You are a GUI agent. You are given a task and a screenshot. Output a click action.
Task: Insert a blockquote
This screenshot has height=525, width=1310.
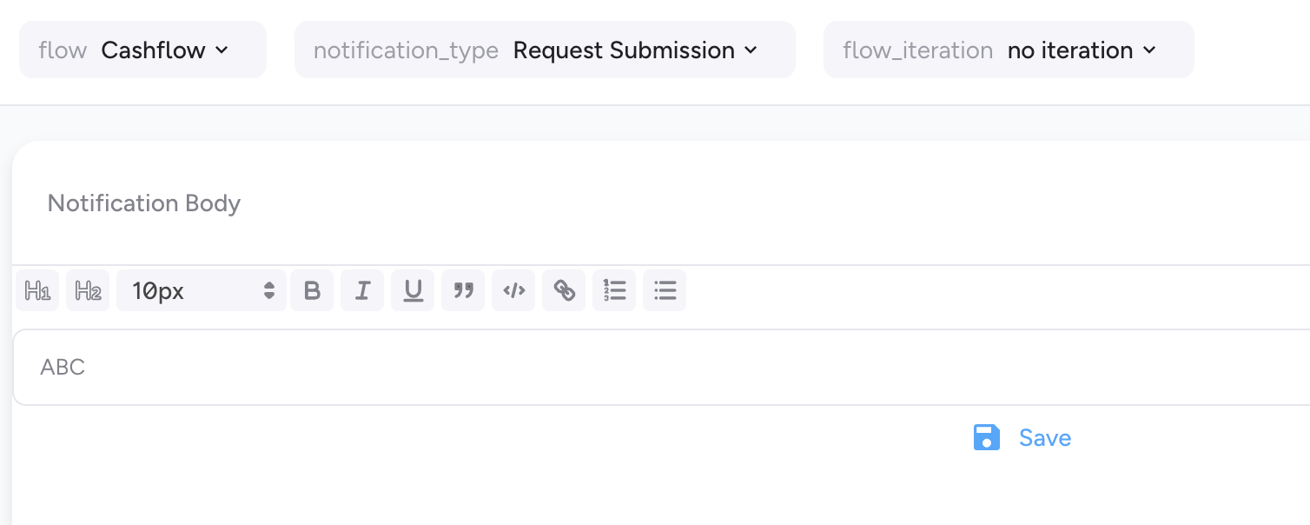pos(463,290)
